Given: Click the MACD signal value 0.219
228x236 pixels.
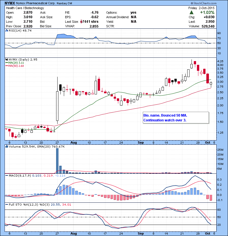Looking at the screenshot, I should pos(48,175).
